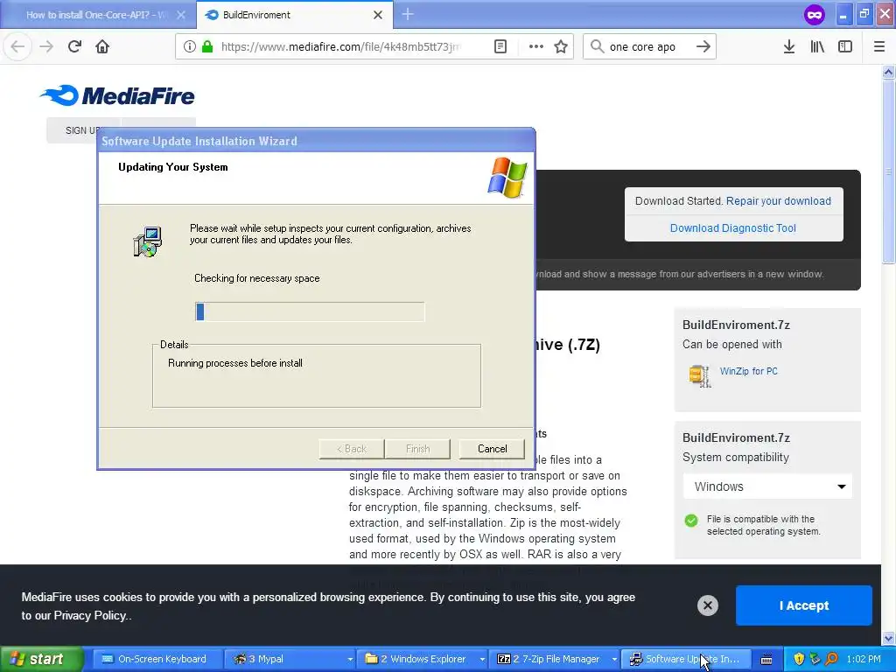
Task: Click the magnifier tray icon
Action: [831, 659]
